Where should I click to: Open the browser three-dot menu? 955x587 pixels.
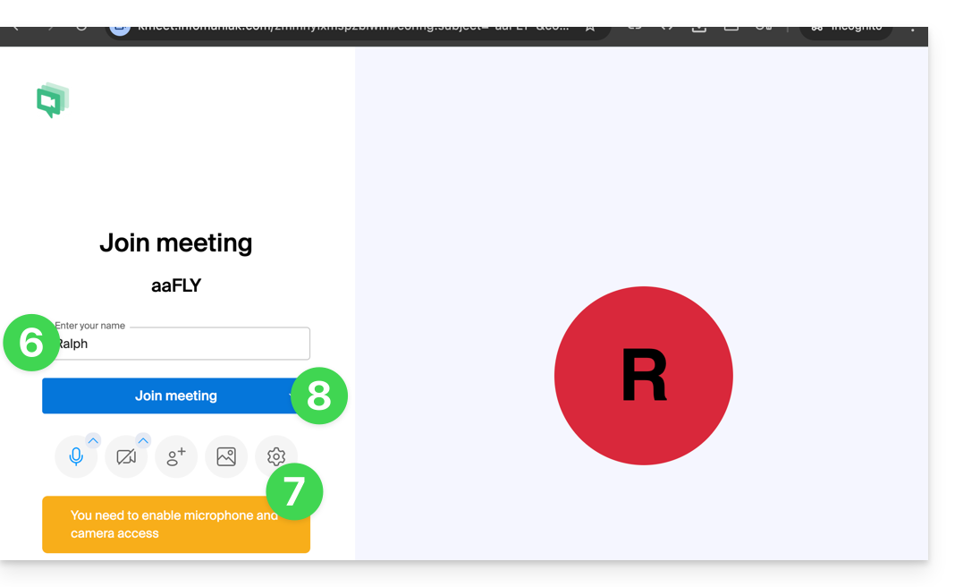click(912, 28)
